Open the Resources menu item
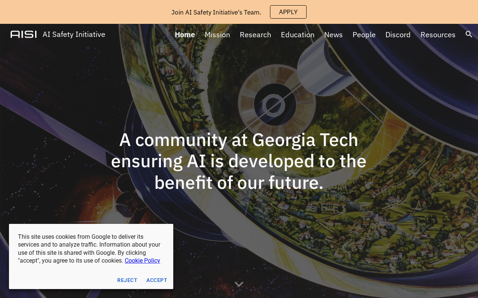 [x=438, y=35]
